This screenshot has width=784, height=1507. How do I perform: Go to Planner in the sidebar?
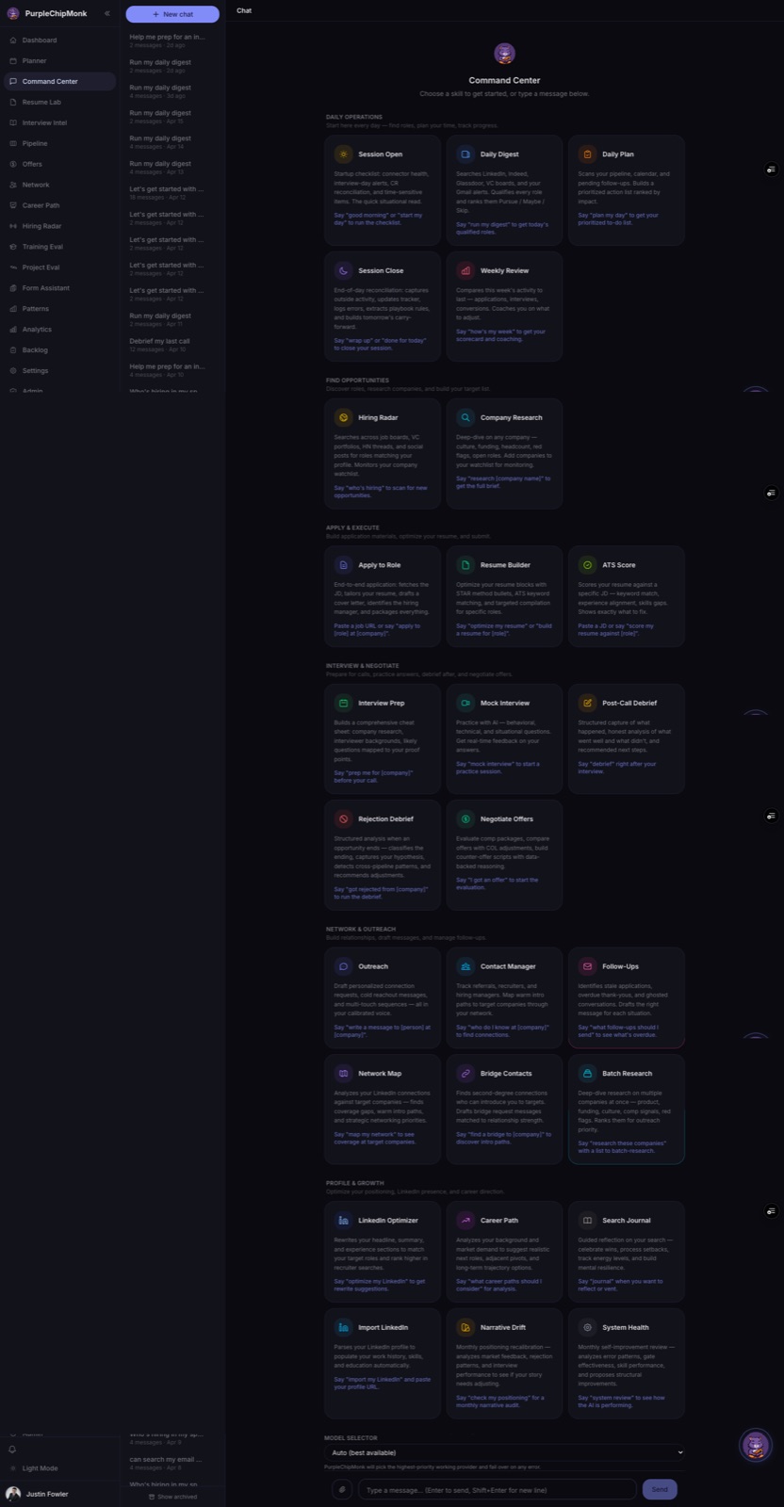click(x=59, y=61)
